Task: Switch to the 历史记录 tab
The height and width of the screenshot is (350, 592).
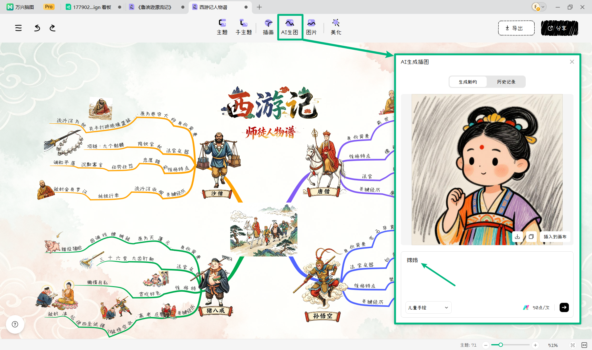Action: point(506,82)
